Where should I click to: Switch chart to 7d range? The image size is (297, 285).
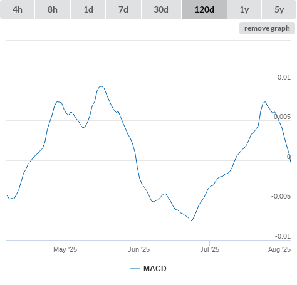click(x=123, y=9)
